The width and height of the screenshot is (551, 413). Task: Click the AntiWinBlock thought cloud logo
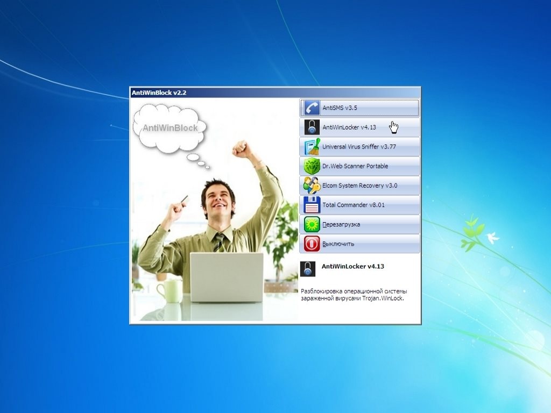tap(169, 128)
